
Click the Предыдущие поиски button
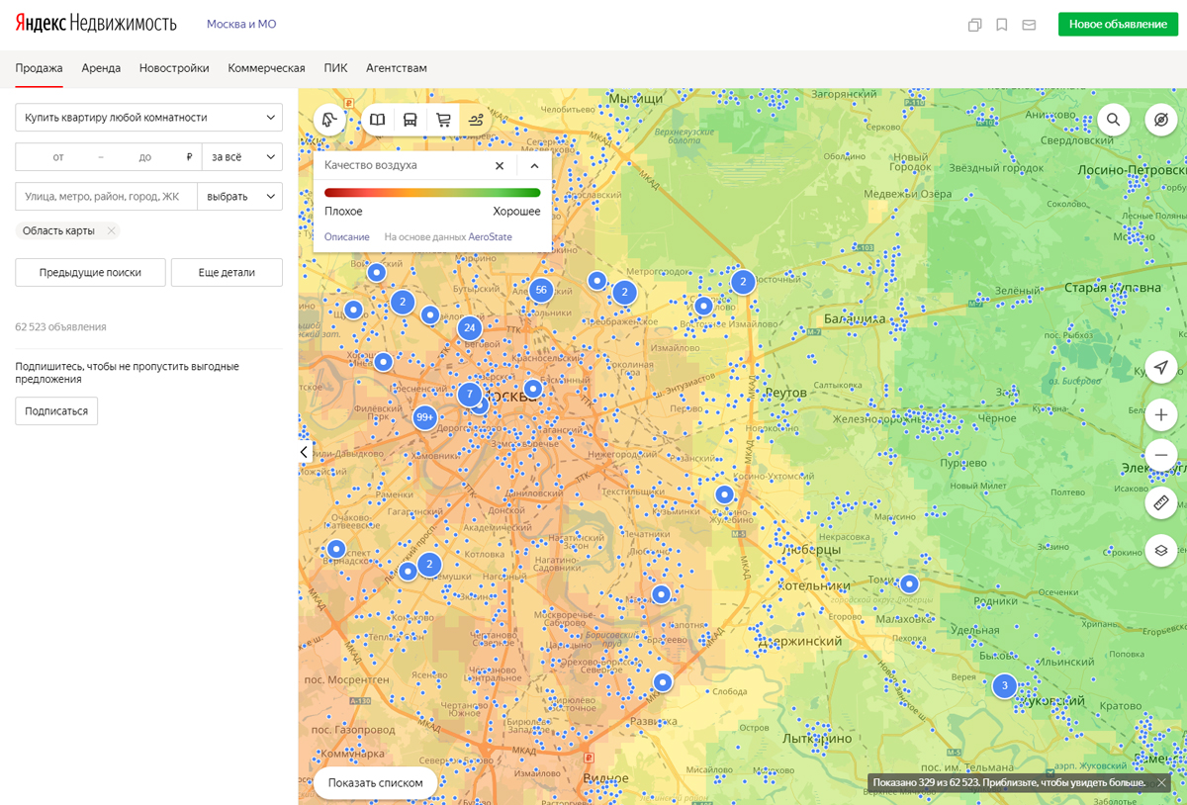pos(90,273)
